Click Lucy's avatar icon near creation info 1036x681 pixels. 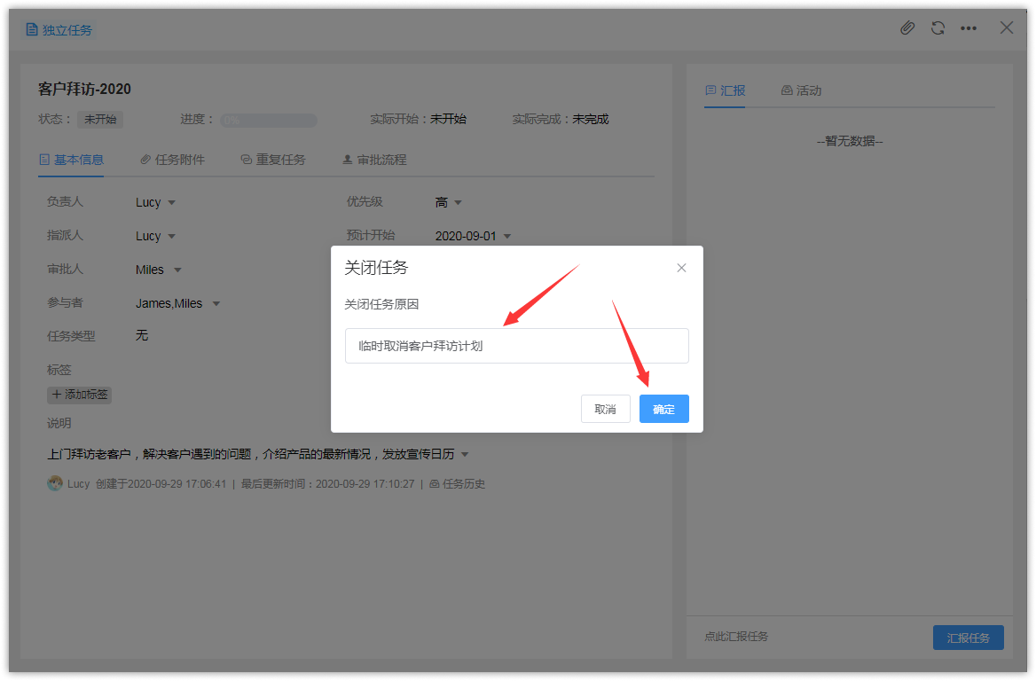click(x=55, y=483)
